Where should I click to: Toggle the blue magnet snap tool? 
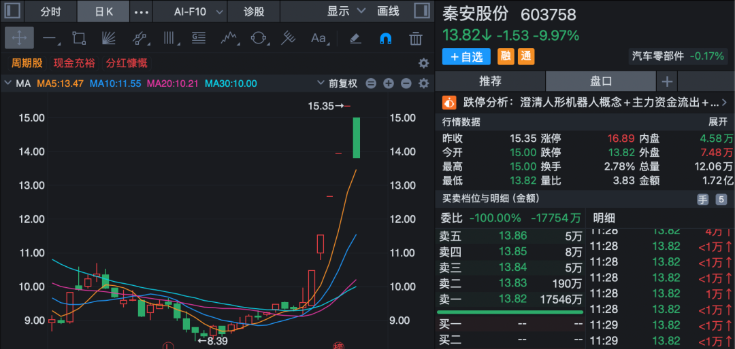[385, 38]
